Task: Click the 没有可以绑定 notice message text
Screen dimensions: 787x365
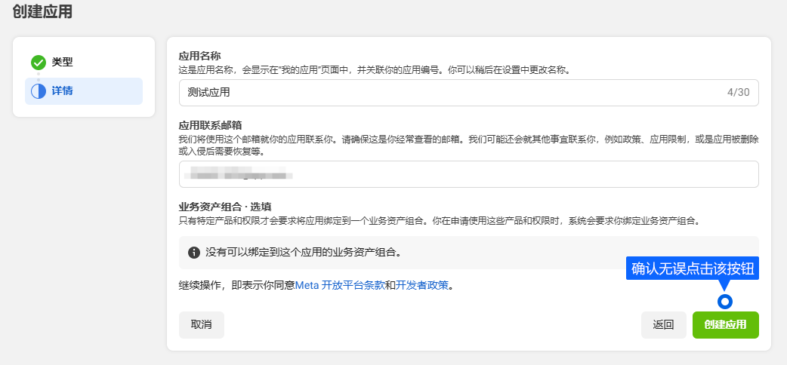Action: coord(302,252)
